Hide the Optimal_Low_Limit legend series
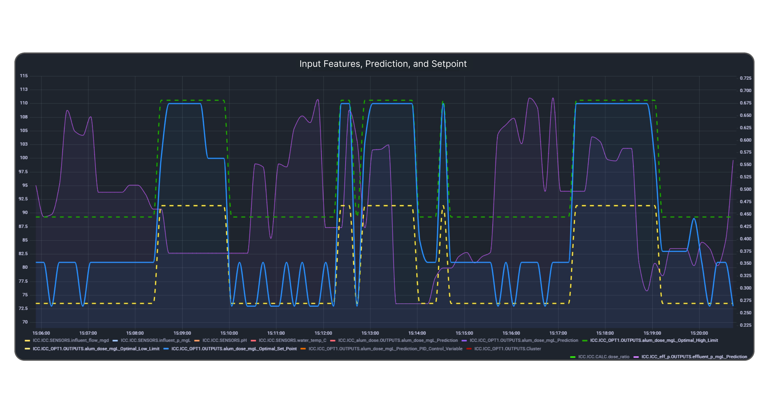Screen dimensions: 769x401 [96, 349]
